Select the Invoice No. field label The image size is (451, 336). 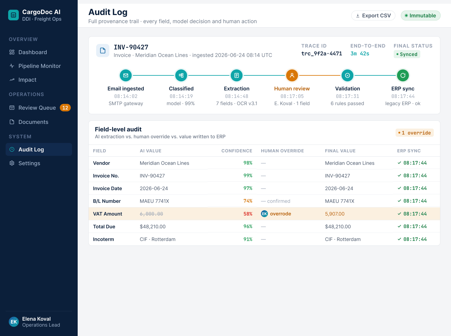(106, 176)
